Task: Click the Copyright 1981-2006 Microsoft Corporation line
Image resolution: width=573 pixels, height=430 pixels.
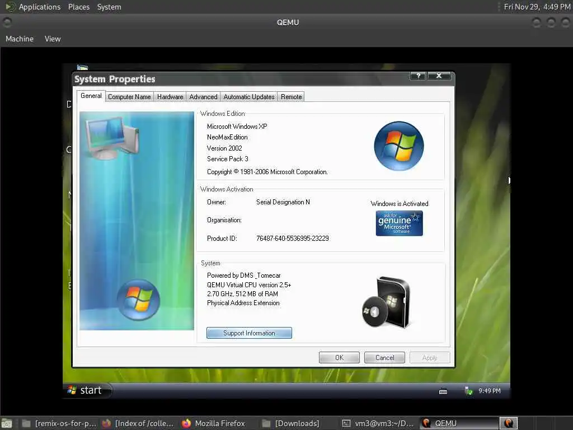Action: (x=267, y=172)
